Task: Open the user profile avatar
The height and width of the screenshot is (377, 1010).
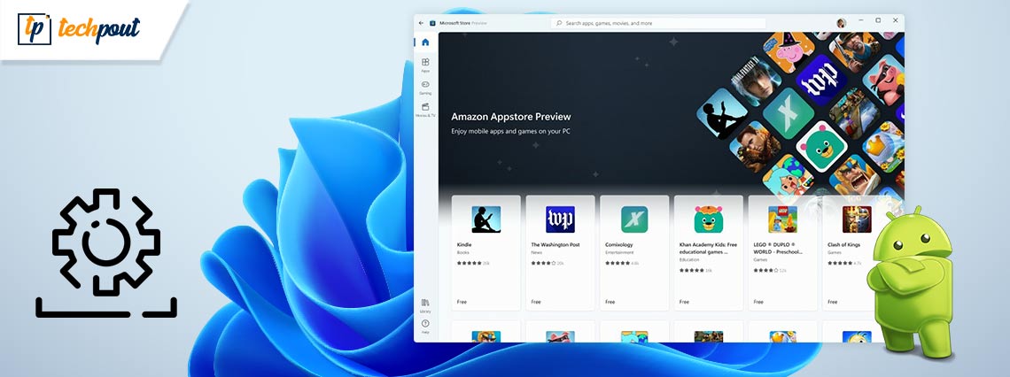Action: click(x=841, y=22)
